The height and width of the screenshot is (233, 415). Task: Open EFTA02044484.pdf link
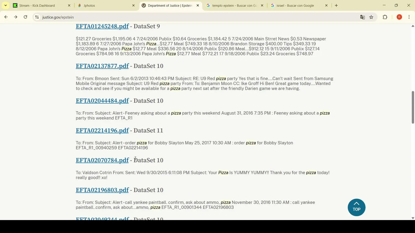point(102,101)
